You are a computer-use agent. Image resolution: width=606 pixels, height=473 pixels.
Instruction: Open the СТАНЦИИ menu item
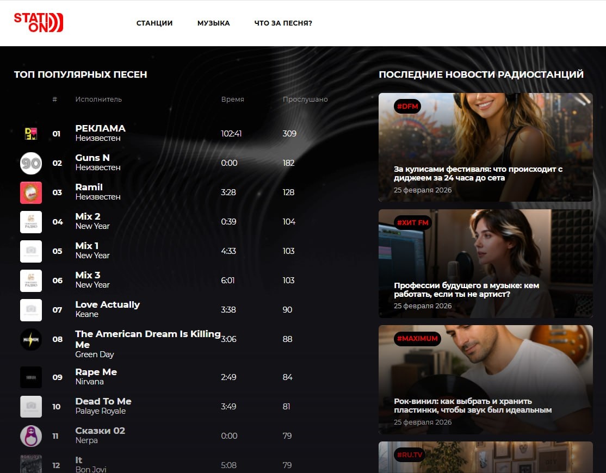(154, 23)
